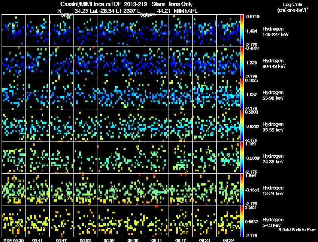
Task: Select the Hydrogen 5-13 keV row label
Action: (x=273, y=223)
